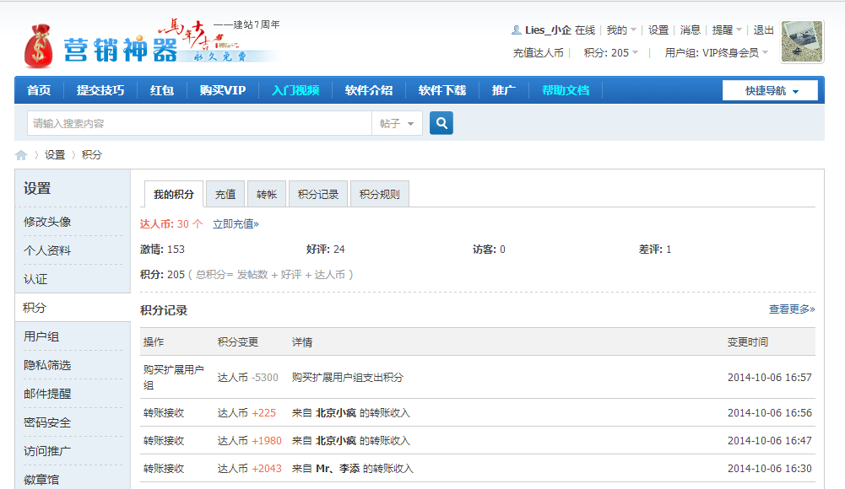Expand the 用户组 VIP终身会员 dropdown
The height and width of the screenshot is (489, 845).
(x=717, y=52)
